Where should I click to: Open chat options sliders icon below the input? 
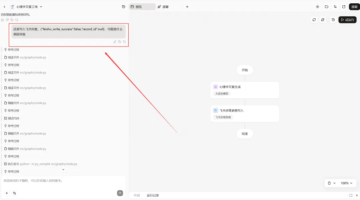tap(14, 193)
